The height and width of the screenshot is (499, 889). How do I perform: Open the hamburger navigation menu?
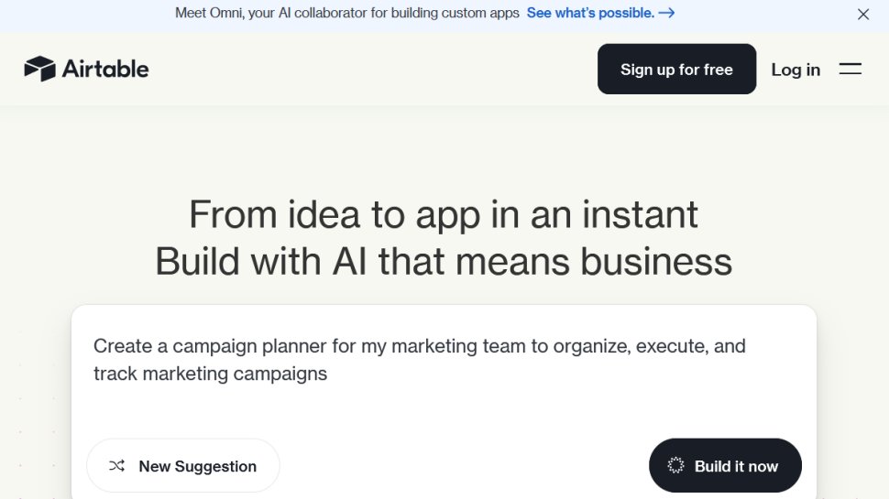[850, 69]
